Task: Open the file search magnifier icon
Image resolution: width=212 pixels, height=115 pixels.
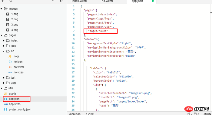Action: tap(11, 1)
